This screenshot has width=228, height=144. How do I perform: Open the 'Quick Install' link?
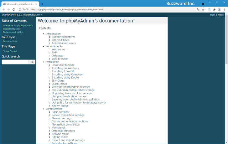[x=59, y=84]
